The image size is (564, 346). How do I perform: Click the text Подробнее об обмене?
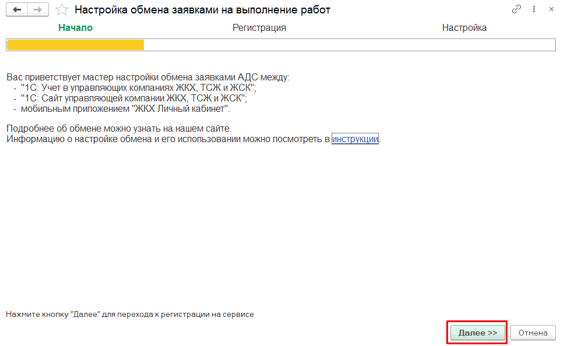point(119,128)
